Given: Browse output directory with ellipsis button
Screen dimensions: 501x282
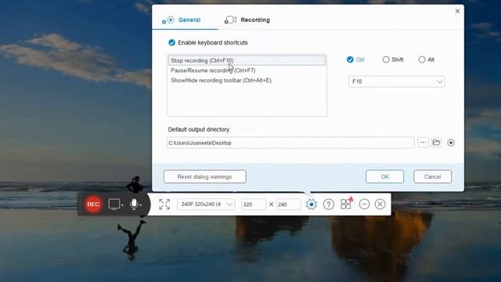Looking at the screenshot, I should pos(423,143).
